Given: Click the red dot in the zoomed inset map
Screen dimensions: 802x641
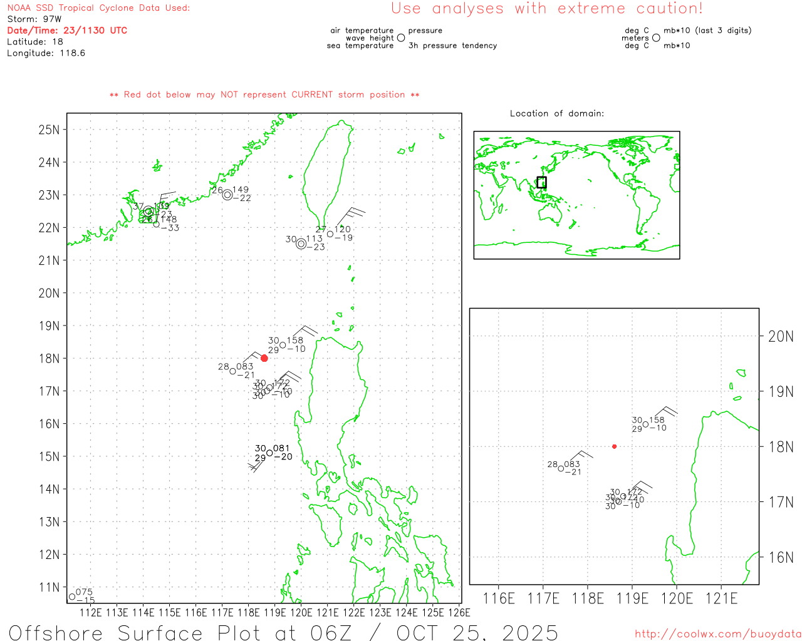Looking at the screenshot, I should point(614,446).
